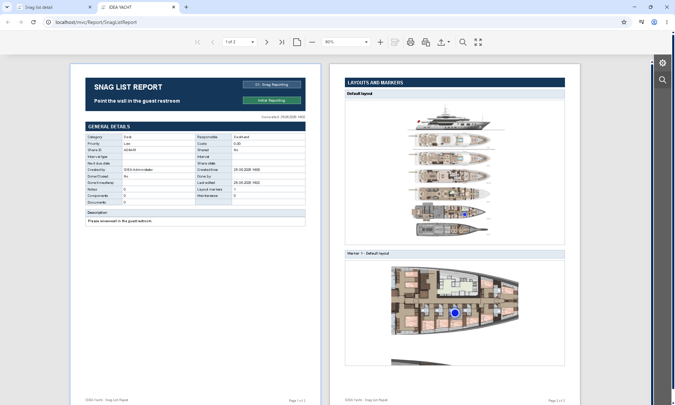Open search in report toolbar
The height and width of the screenshot is (405, 675).
point(463,42)
